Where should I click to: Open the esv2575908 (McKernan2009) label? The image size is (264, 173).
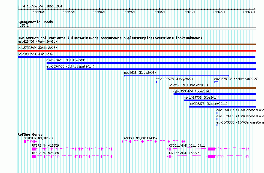pos(236,79)
